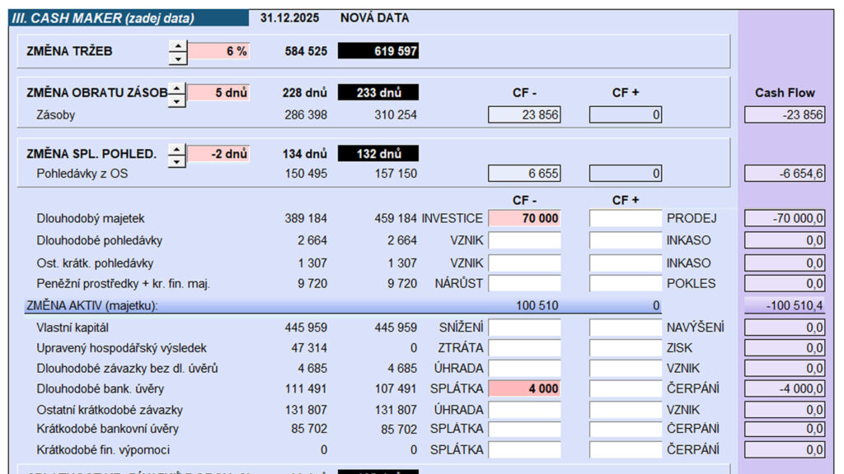Click VZNIK input for Dlouhodobé pohledávky
844x474 pixels.
click(524, 240)
